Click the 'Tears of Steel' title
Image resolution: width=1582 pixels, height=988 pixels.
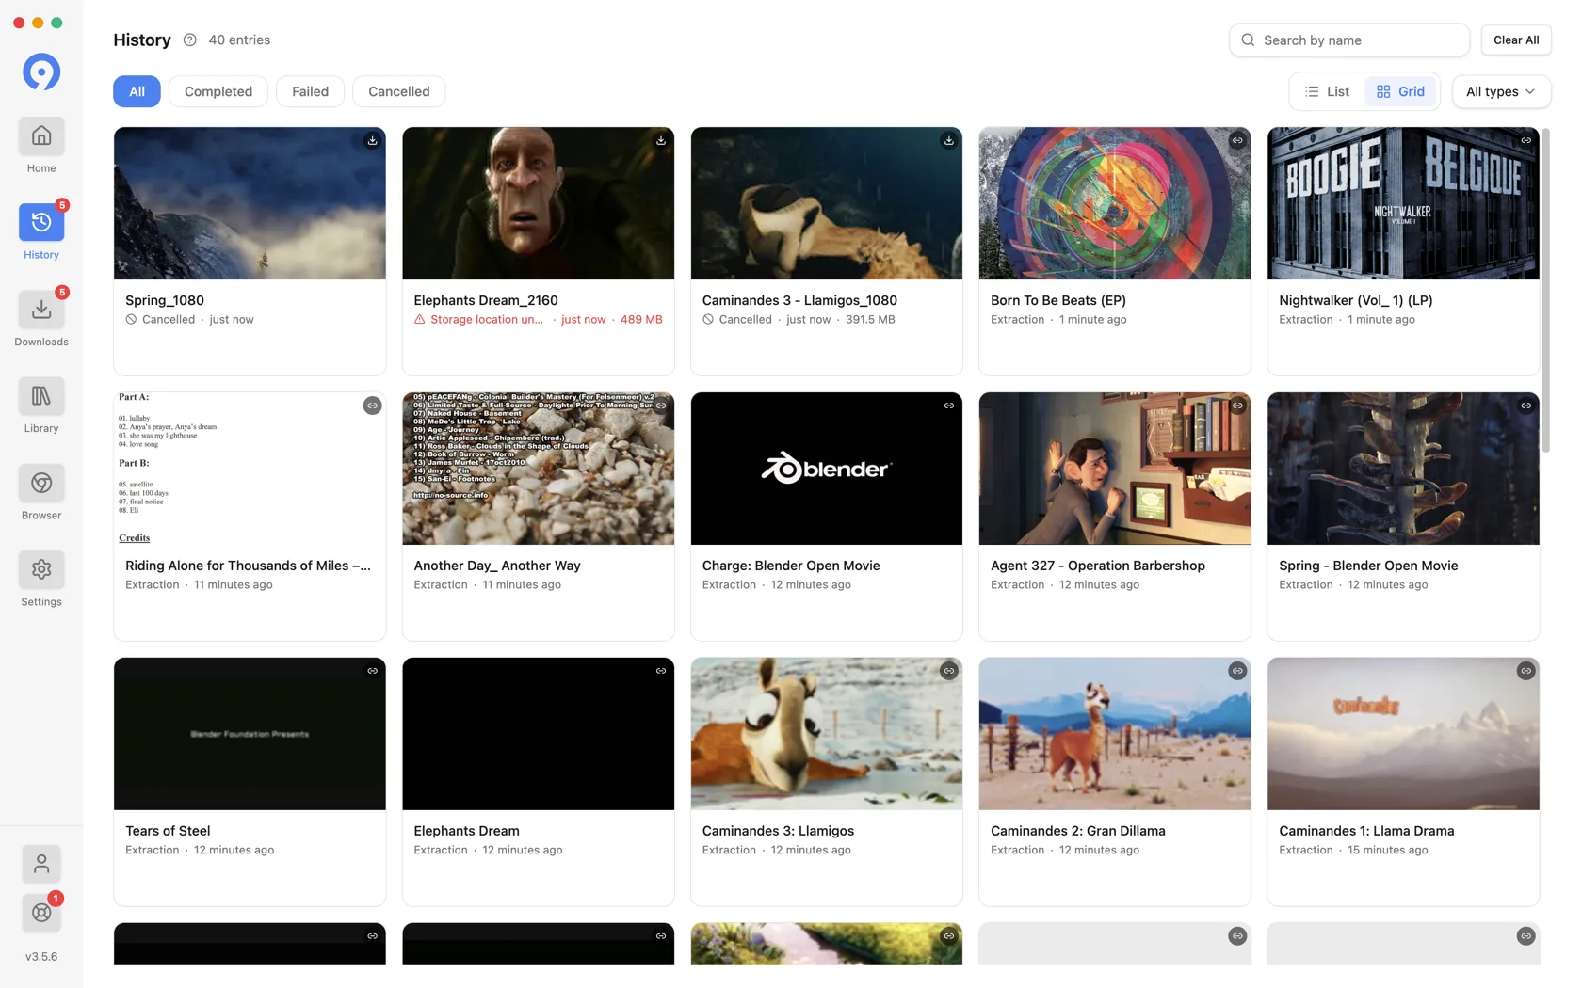click(x=168, y=831)
